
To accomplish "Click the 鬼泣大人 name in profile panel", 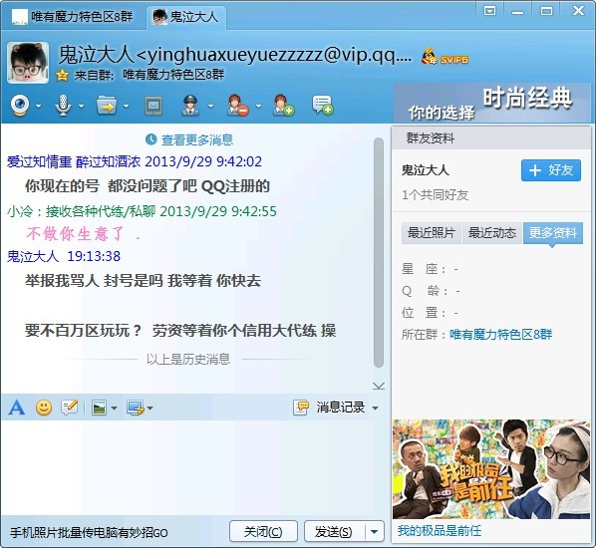I will pos(426,170).
